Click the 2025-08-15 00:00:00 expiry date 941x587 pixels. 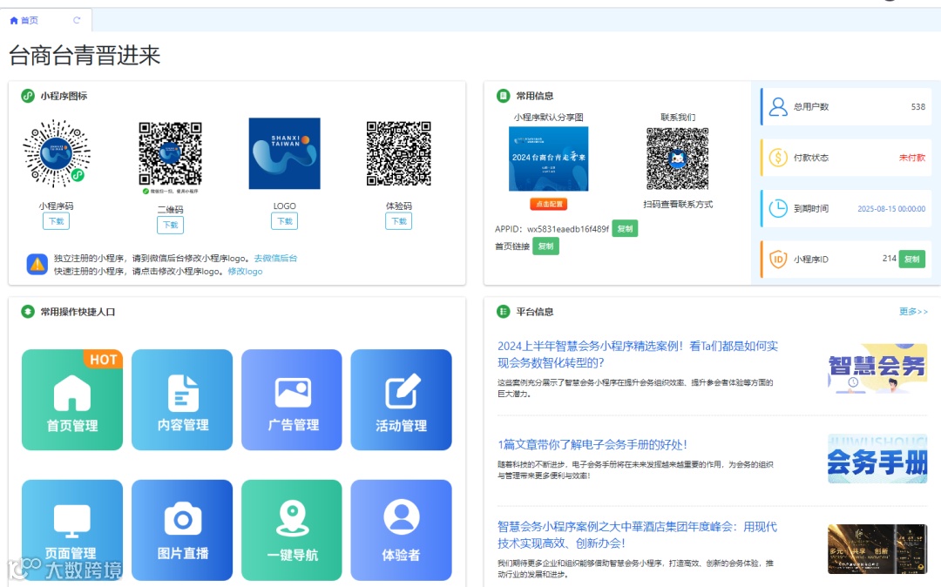click(x=891, y=209)
